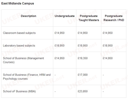128x99 pixels.
Task: Click Classroom undergraduate fee £14,950
Action: (x=59, y=33)
